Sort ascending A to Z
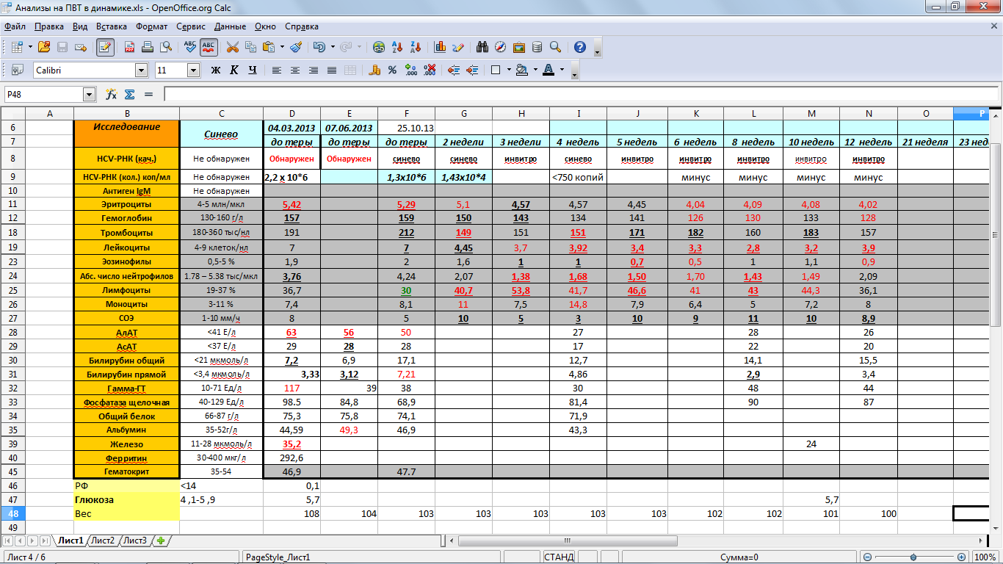The height and width of the screenshot is (564, 1003). click(397, 47)
